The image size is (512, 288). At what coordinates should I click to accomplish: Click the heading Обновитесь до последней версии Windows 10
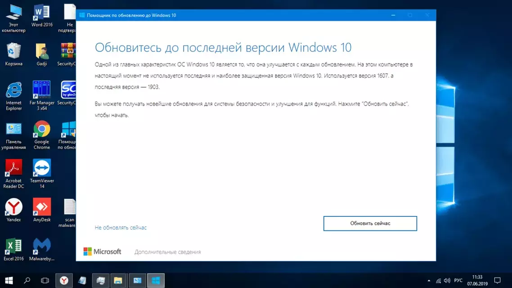(x=223, y=47)
